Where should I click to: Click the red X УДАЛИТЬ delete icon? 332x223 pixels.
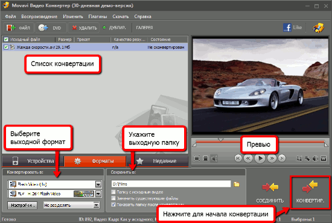74,28
